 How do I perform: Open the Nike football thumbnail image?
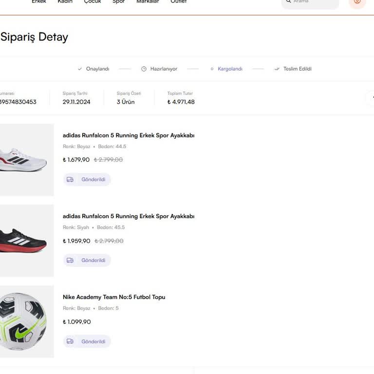(x=23, y=321)
